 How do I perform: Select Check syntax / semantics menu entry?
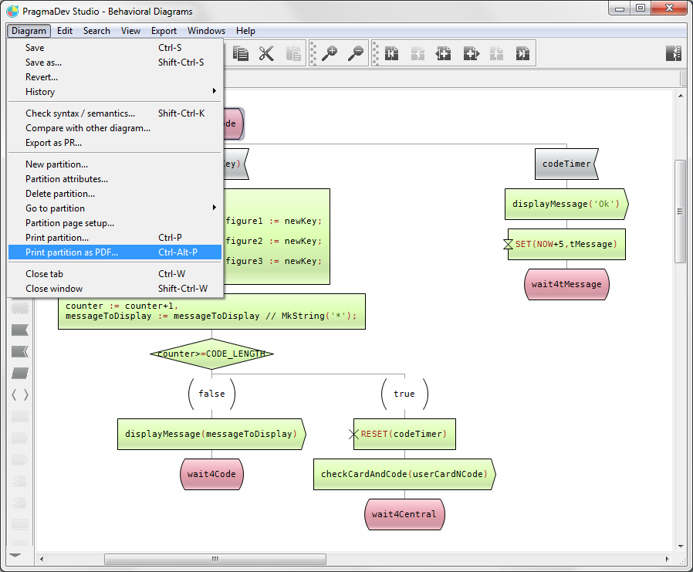[80, 113]
